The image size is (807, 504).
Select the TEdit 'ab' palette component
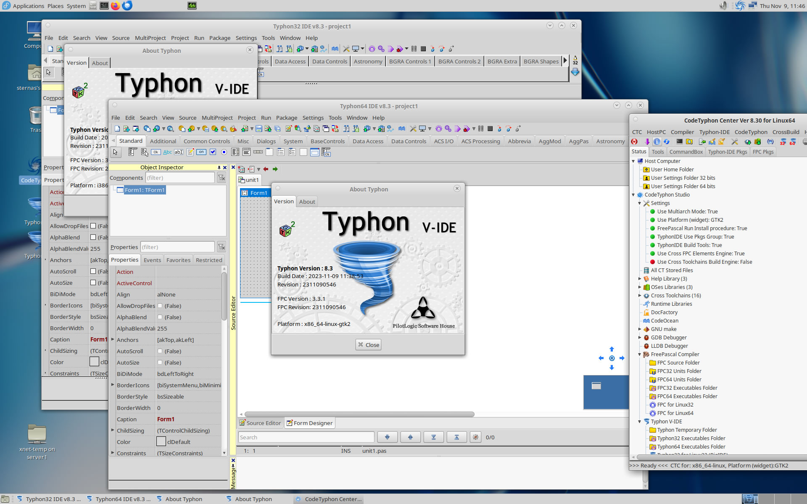tap(179, 152)
